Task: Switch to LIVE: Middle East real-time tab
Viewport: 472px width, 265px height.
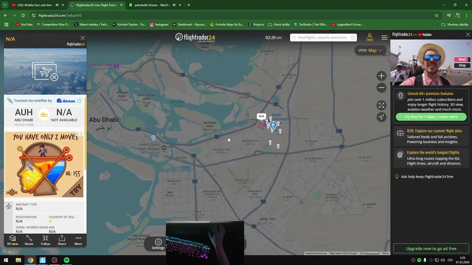Action: (34, 5)
